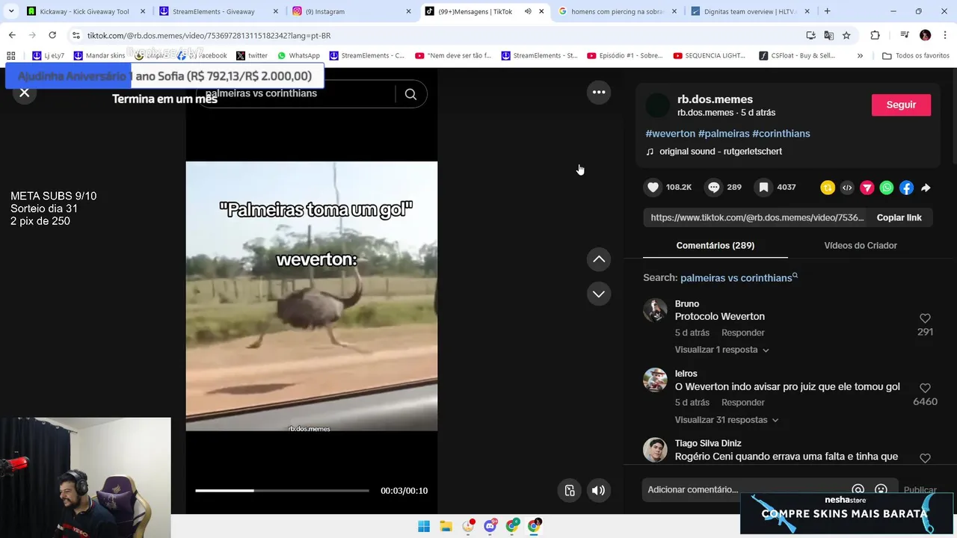
Task: Click the #palmeiras hashtag
Action: pos(724,133)
